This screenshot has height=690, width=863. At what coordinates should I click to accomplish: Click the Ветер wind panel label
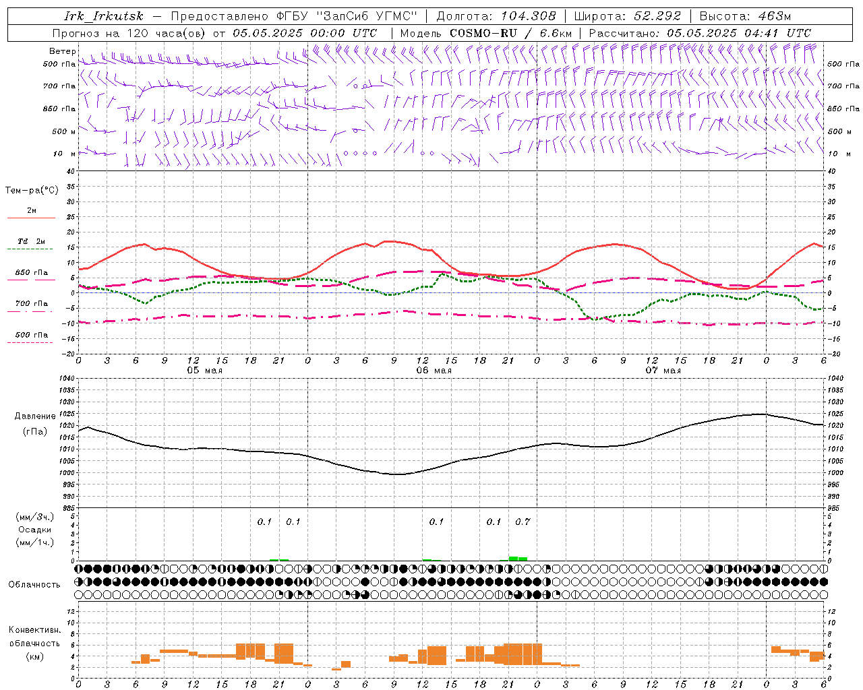click(x=63, y=51)
